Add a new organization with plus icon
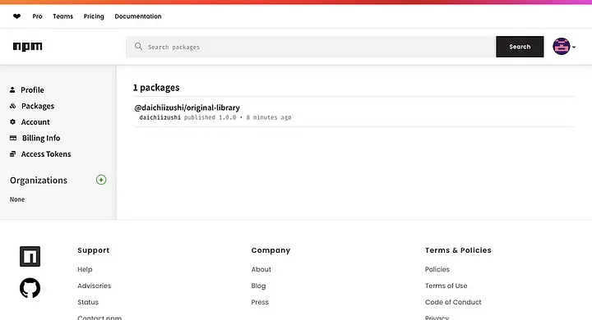 [x=101, y=180]
